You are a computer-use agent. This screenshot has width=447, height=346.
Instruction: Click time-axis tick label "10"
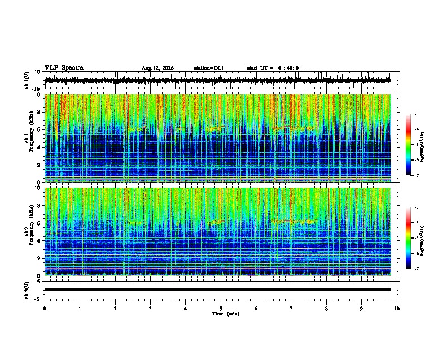397,309
